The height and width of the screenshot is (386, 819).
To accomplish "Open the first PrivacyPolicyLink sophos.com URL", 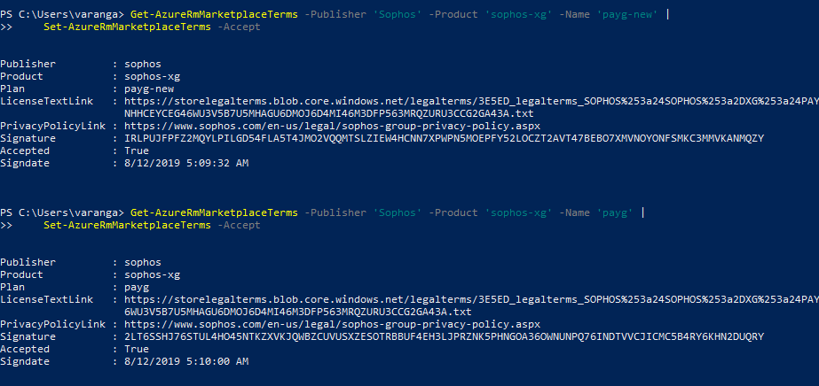I will point(332,126).
